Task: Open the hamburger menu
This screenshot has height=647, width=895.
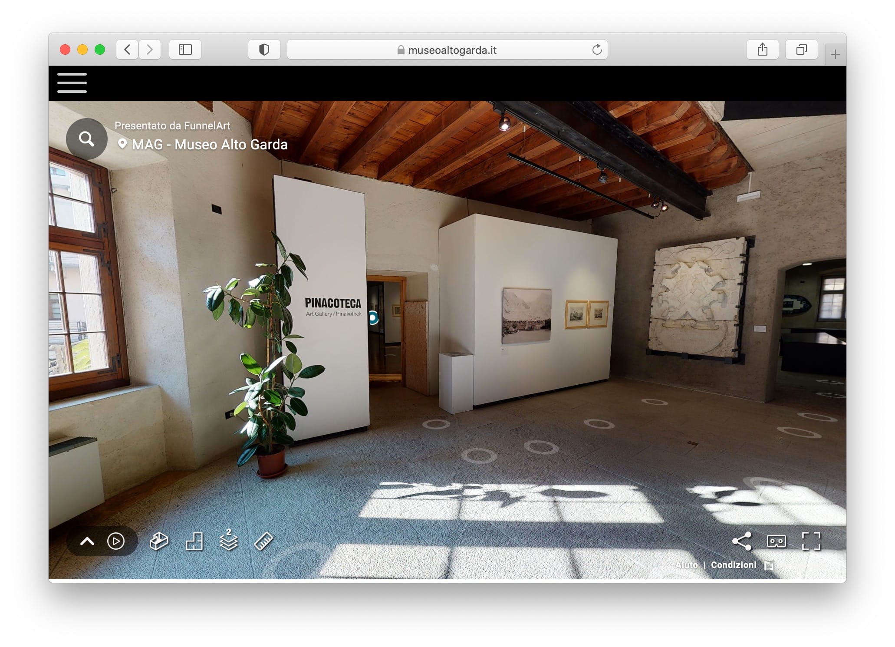Action: tap(72, 83)
